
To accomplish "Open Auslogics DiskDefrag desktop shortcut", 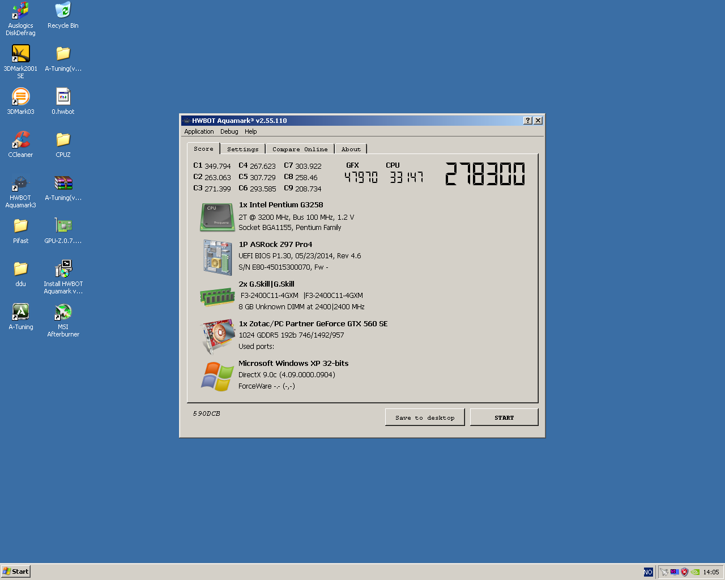I will coord(20,19).
